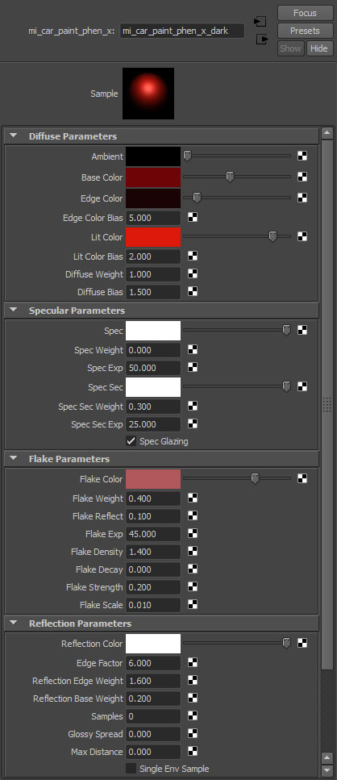The width and height of the screenshot is (337, 780).
Task: Open the Presets button menu
Action: point(305,31)
